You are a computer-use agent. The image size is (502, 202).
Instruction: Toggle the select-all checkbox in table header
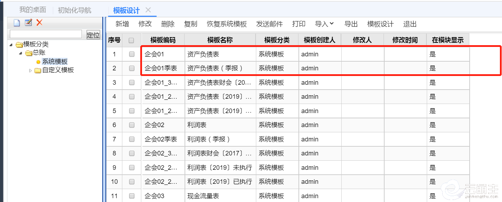point(131,40)
